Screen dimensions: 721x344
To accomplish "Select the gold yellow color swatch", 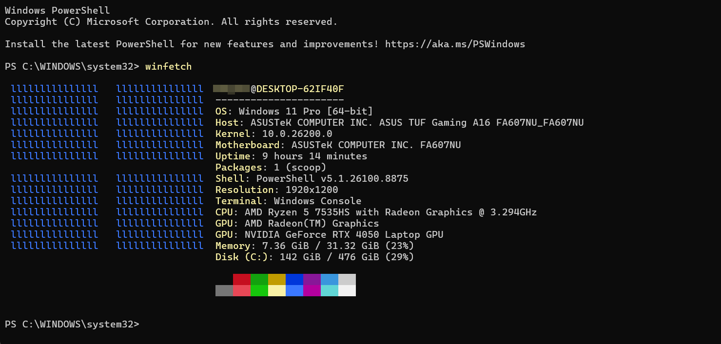I will [277, 279].
